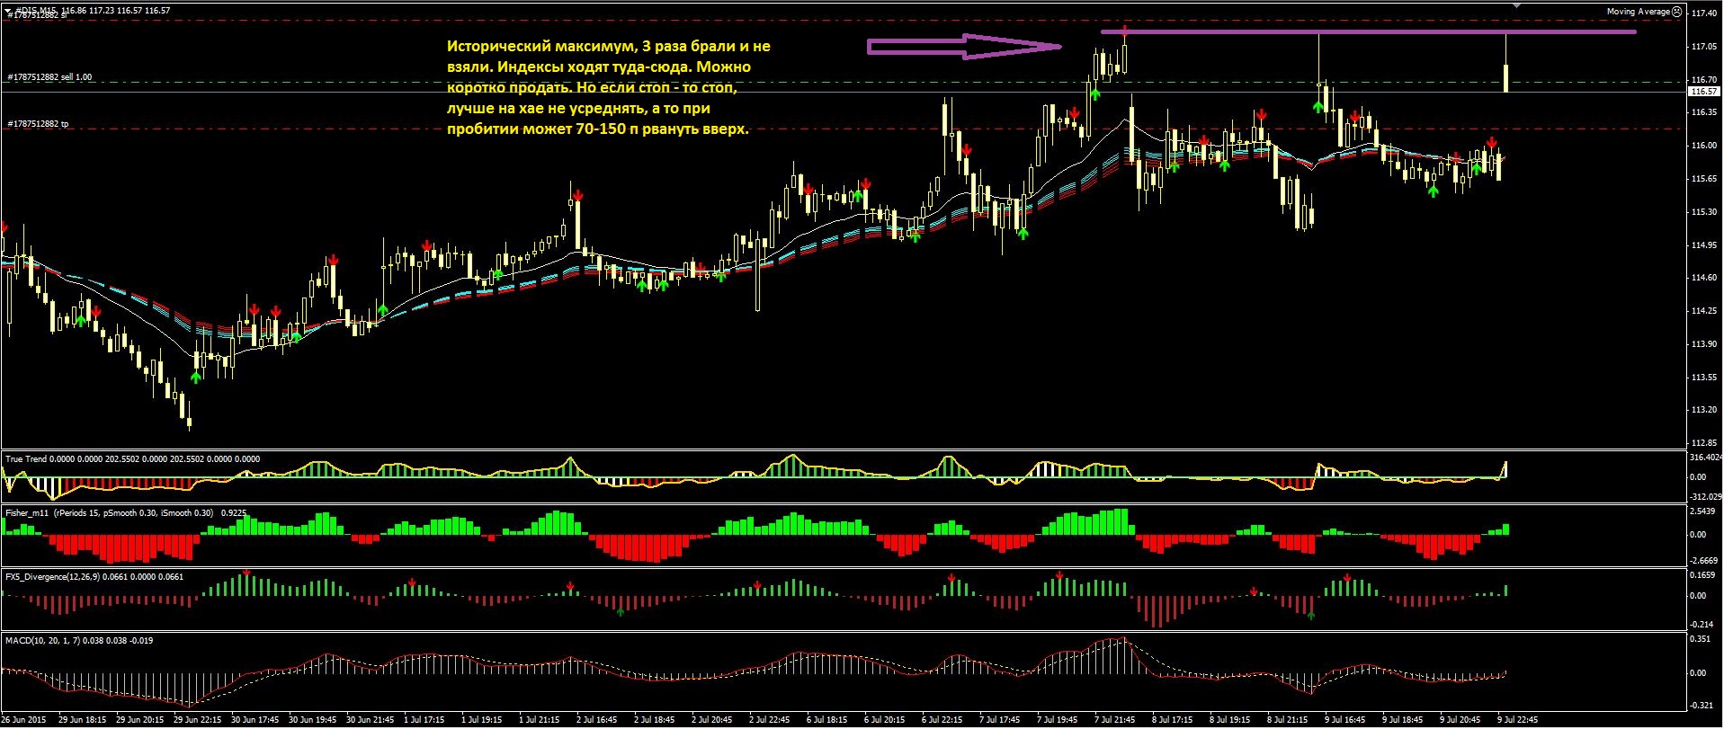Select the #1787512882 tp take-profit label

click(x=38, y=124)
